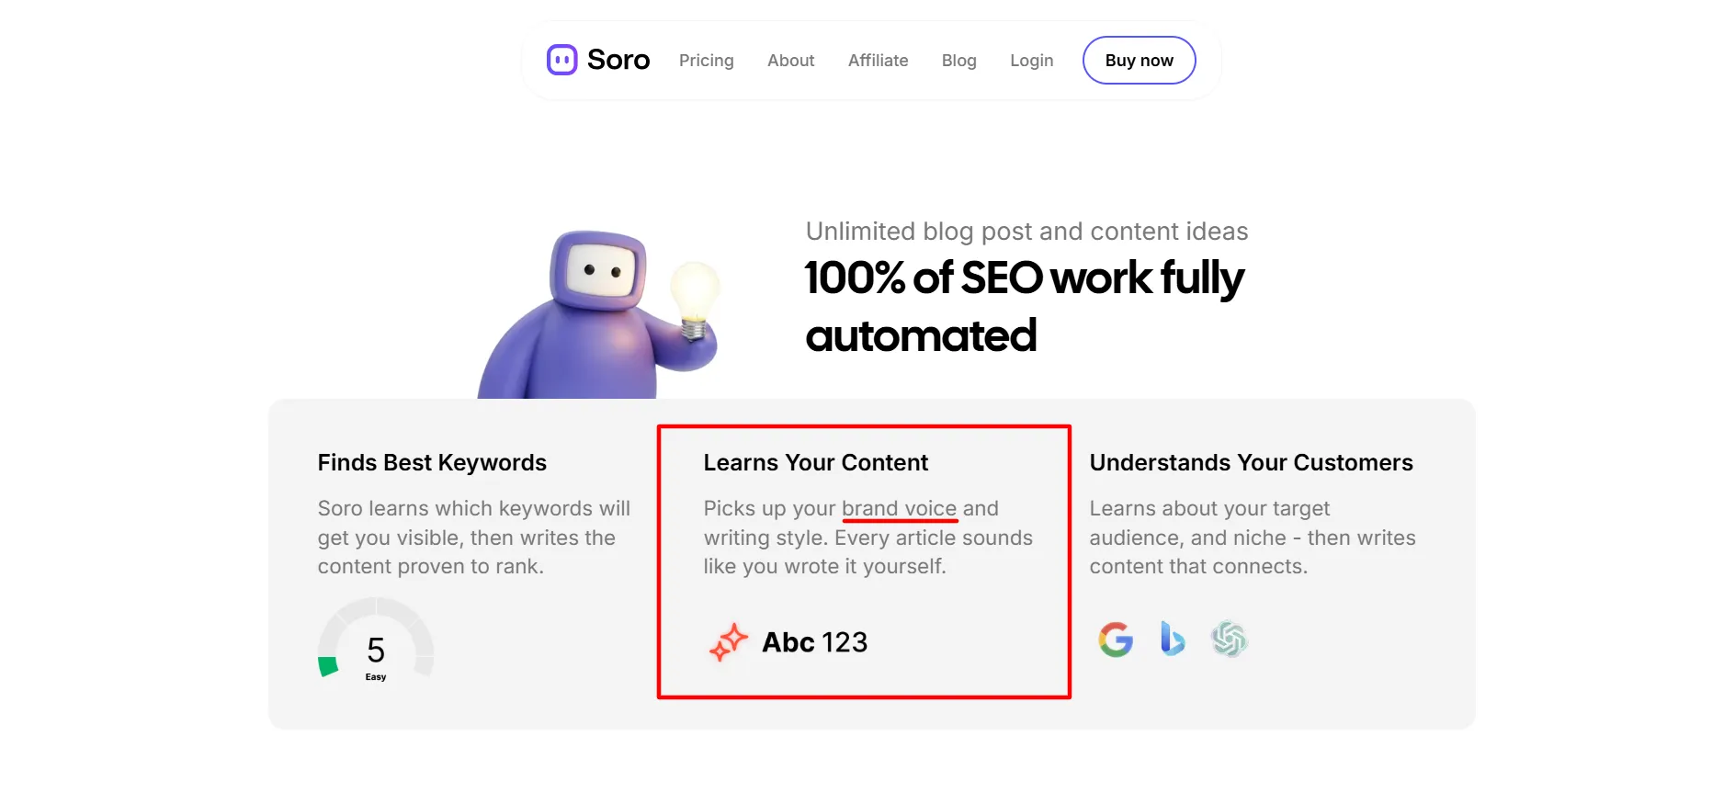The height and width of the screenshot is (804, 1735).
Task: Click the Bing icon
Action: point(1173,639)
